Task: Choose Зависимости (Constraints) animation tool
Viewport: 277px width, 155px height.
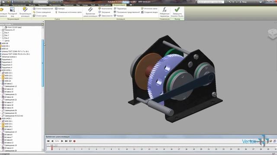Action: click(x=106, y=16)
